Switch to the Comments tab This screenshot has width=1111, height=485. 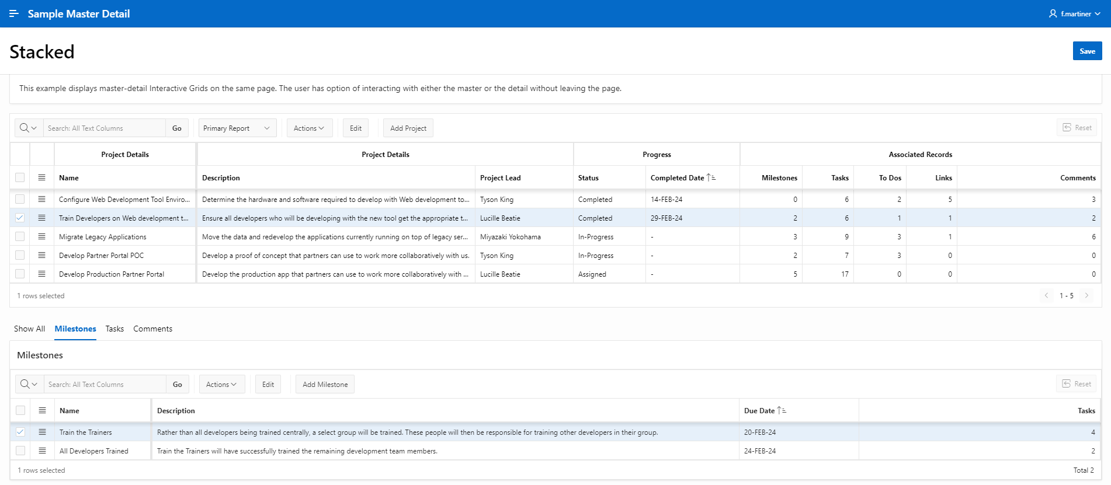pyautogui.click(x=152, y=329)
